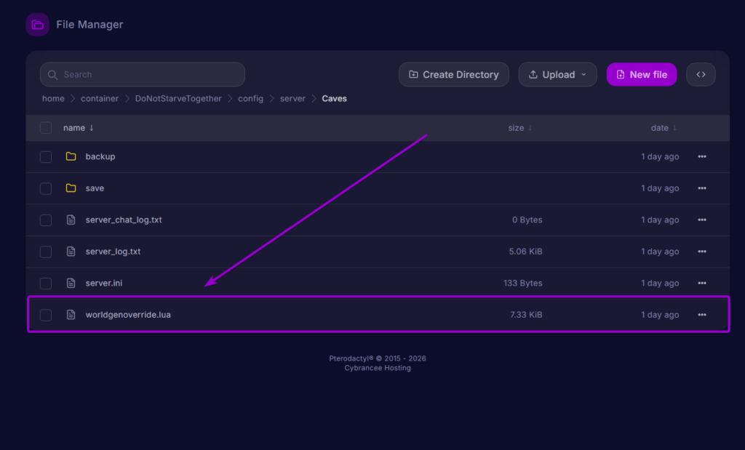745x450 pixels.
Task: Open the options menu for server_chat_log.txt
Action: click(x=702, y=220)
